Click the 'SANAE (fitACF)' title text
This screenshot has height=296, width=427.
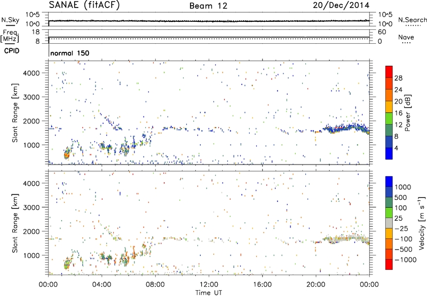tap(84, 5)
